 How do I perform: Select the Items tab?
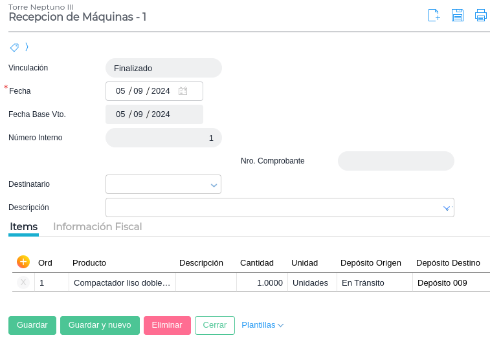(x=23, y=227)
